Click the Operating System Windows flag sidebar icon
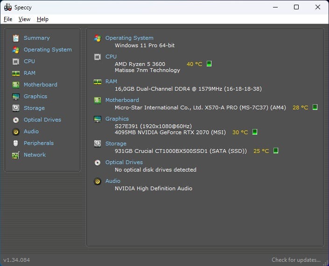This screenshot has width=329, height=266. pos(16,50)
